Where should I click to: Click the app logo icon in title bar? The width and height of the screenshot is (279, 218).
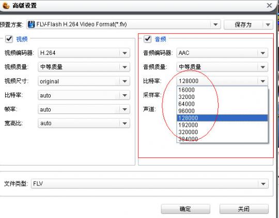click(x=6, y=5)
